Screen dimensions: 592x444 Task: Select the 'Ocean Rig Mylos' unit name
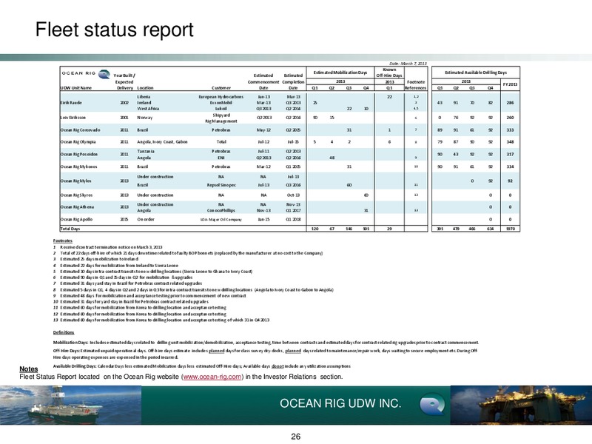pyautogui.click(x=77, y=181)
